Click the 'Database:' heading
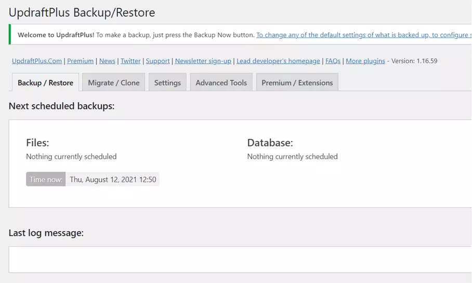The width and height of the screenshot is (472, 283). [x=270, y=143]
